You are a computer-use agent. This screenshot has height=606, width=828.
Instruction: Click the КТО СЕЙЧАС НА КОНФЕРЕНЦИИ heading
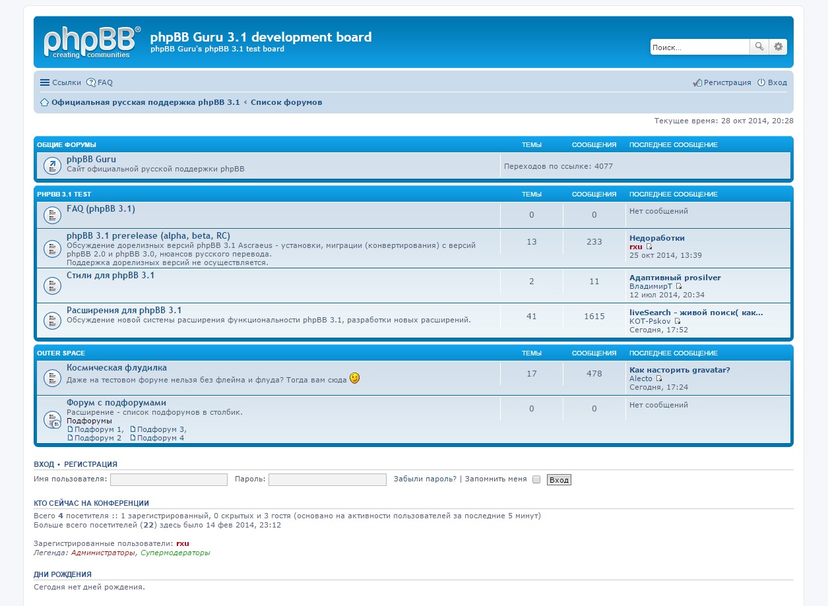[x=92, y=503]
